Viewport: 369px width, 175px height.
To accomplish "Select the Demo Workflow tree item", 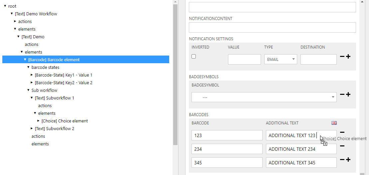I will (x=36, y=14).
